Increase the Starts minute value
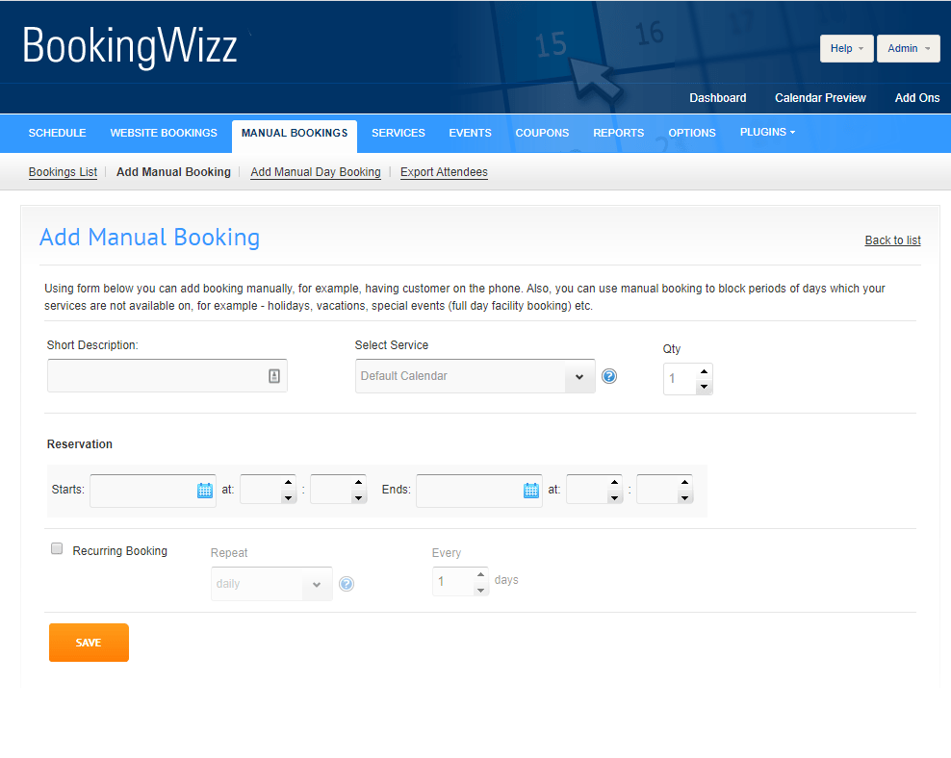The width and height of the screenshot is (951, 758). 358,483
